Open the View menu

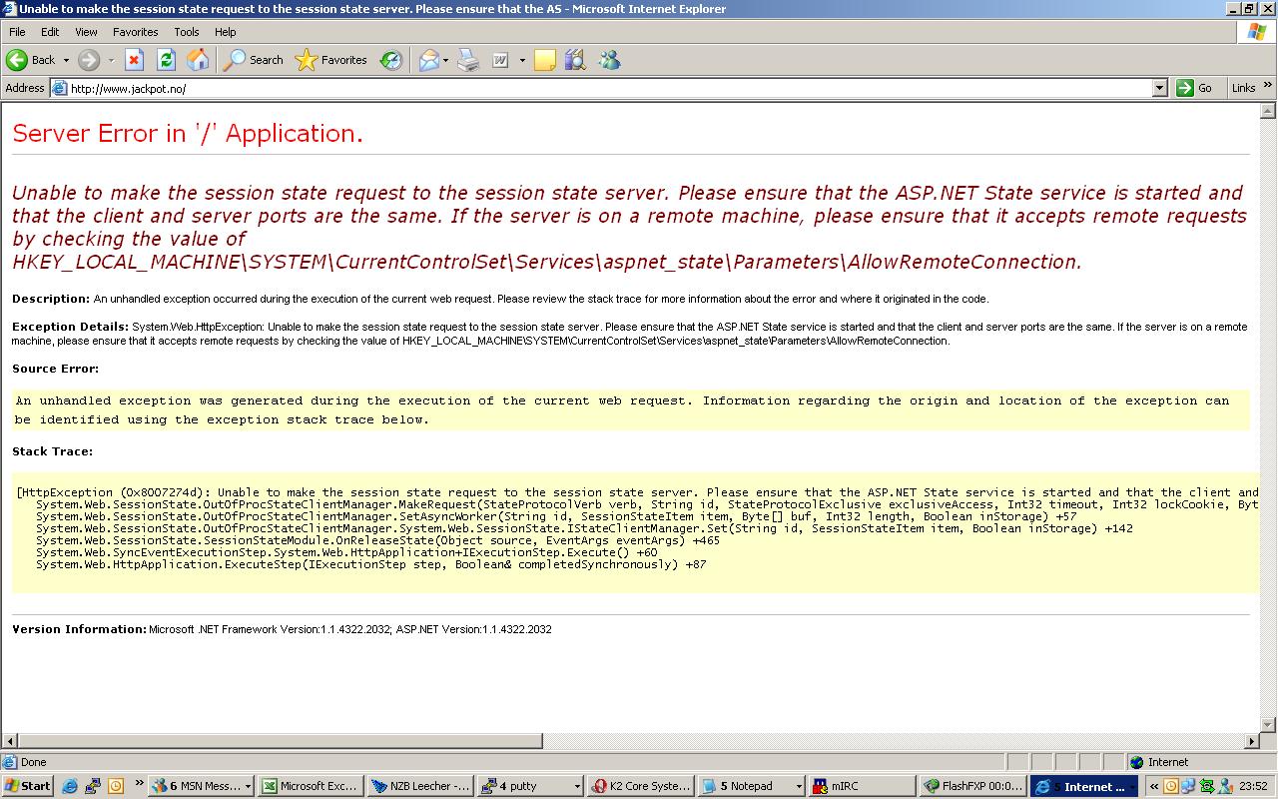(x=87, y=32)
